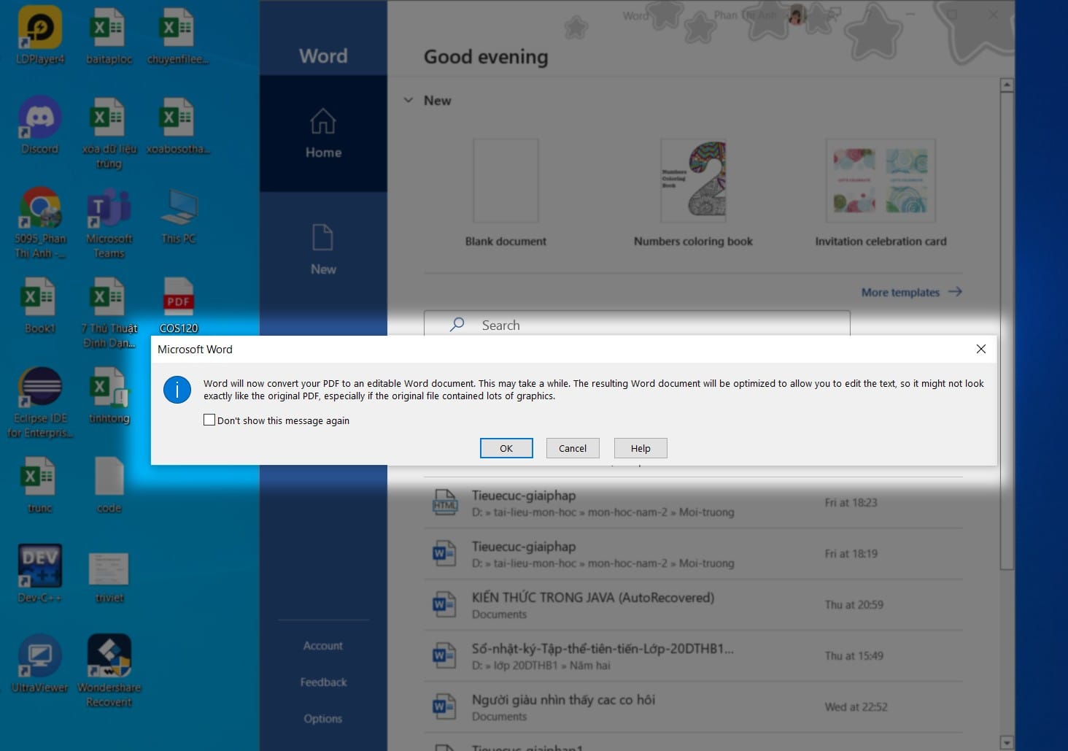Open Tieuecuc-giaiphap Word file from Fri 18:19
Viewport: 1068px width, 751px height.
coord(693,554)
